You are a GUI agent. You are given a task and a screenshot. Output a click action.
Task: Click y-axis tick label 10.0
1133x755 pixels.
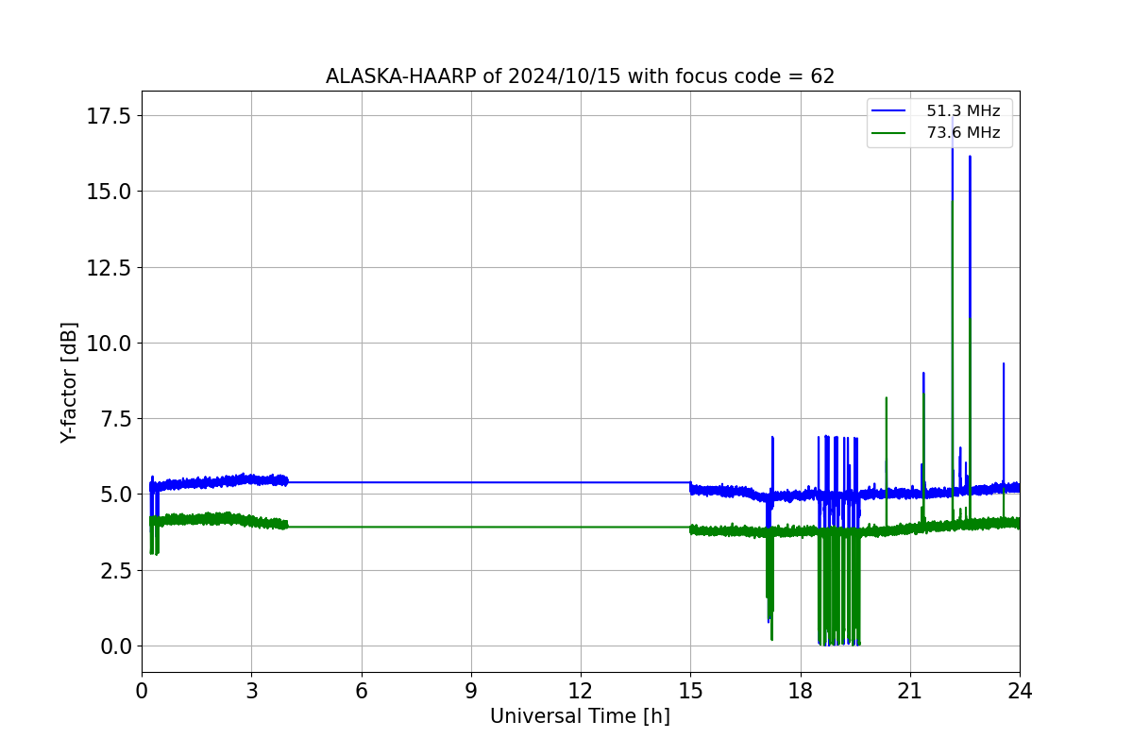point(110,343)
